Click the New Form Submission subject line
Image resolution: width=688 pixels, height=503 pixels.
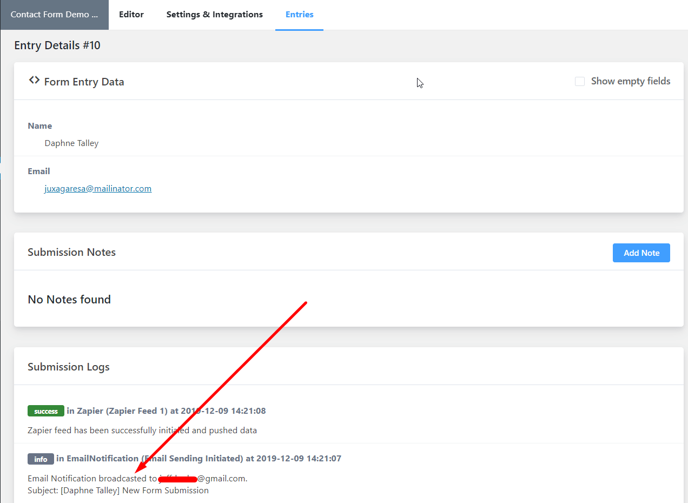(x=118, y=491)
